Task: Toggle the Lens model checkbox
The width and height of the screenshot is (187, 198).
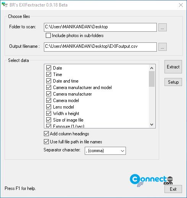Action: pyautogui.click(x=48, y=107)
